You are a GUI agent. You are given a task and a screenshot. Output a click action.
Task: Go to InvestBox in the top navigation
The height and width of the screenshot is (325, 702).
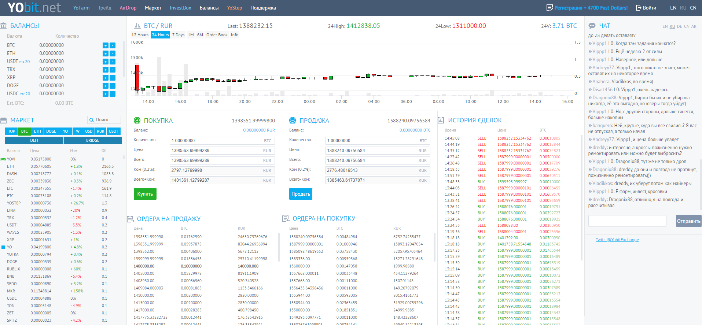coord(180,8)
